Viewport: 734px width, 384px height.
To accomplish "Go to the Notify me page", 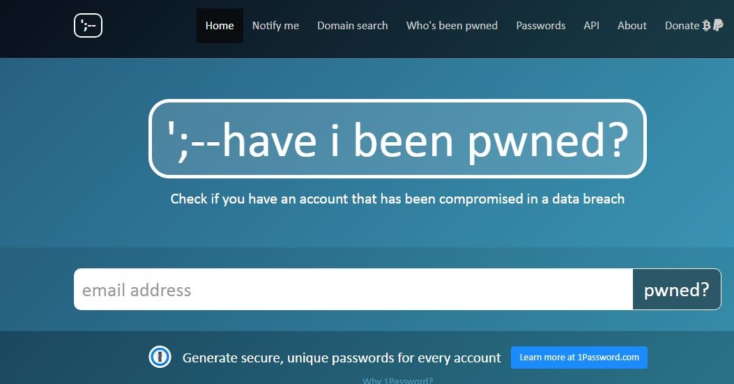I will pos(275,26).
